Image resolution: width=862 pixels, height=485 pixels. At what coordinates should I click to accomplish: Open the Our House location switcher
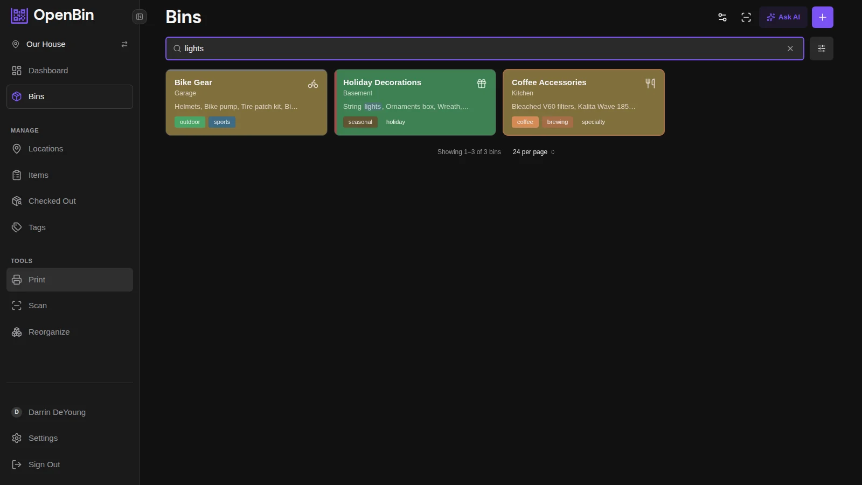click(x=46, y=44)
